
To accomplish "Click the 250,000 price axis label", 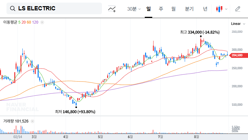I will 237,68.
